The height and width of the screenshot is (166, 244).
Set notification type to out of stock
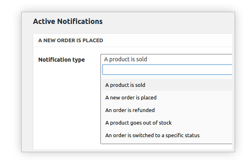[167, 123]
